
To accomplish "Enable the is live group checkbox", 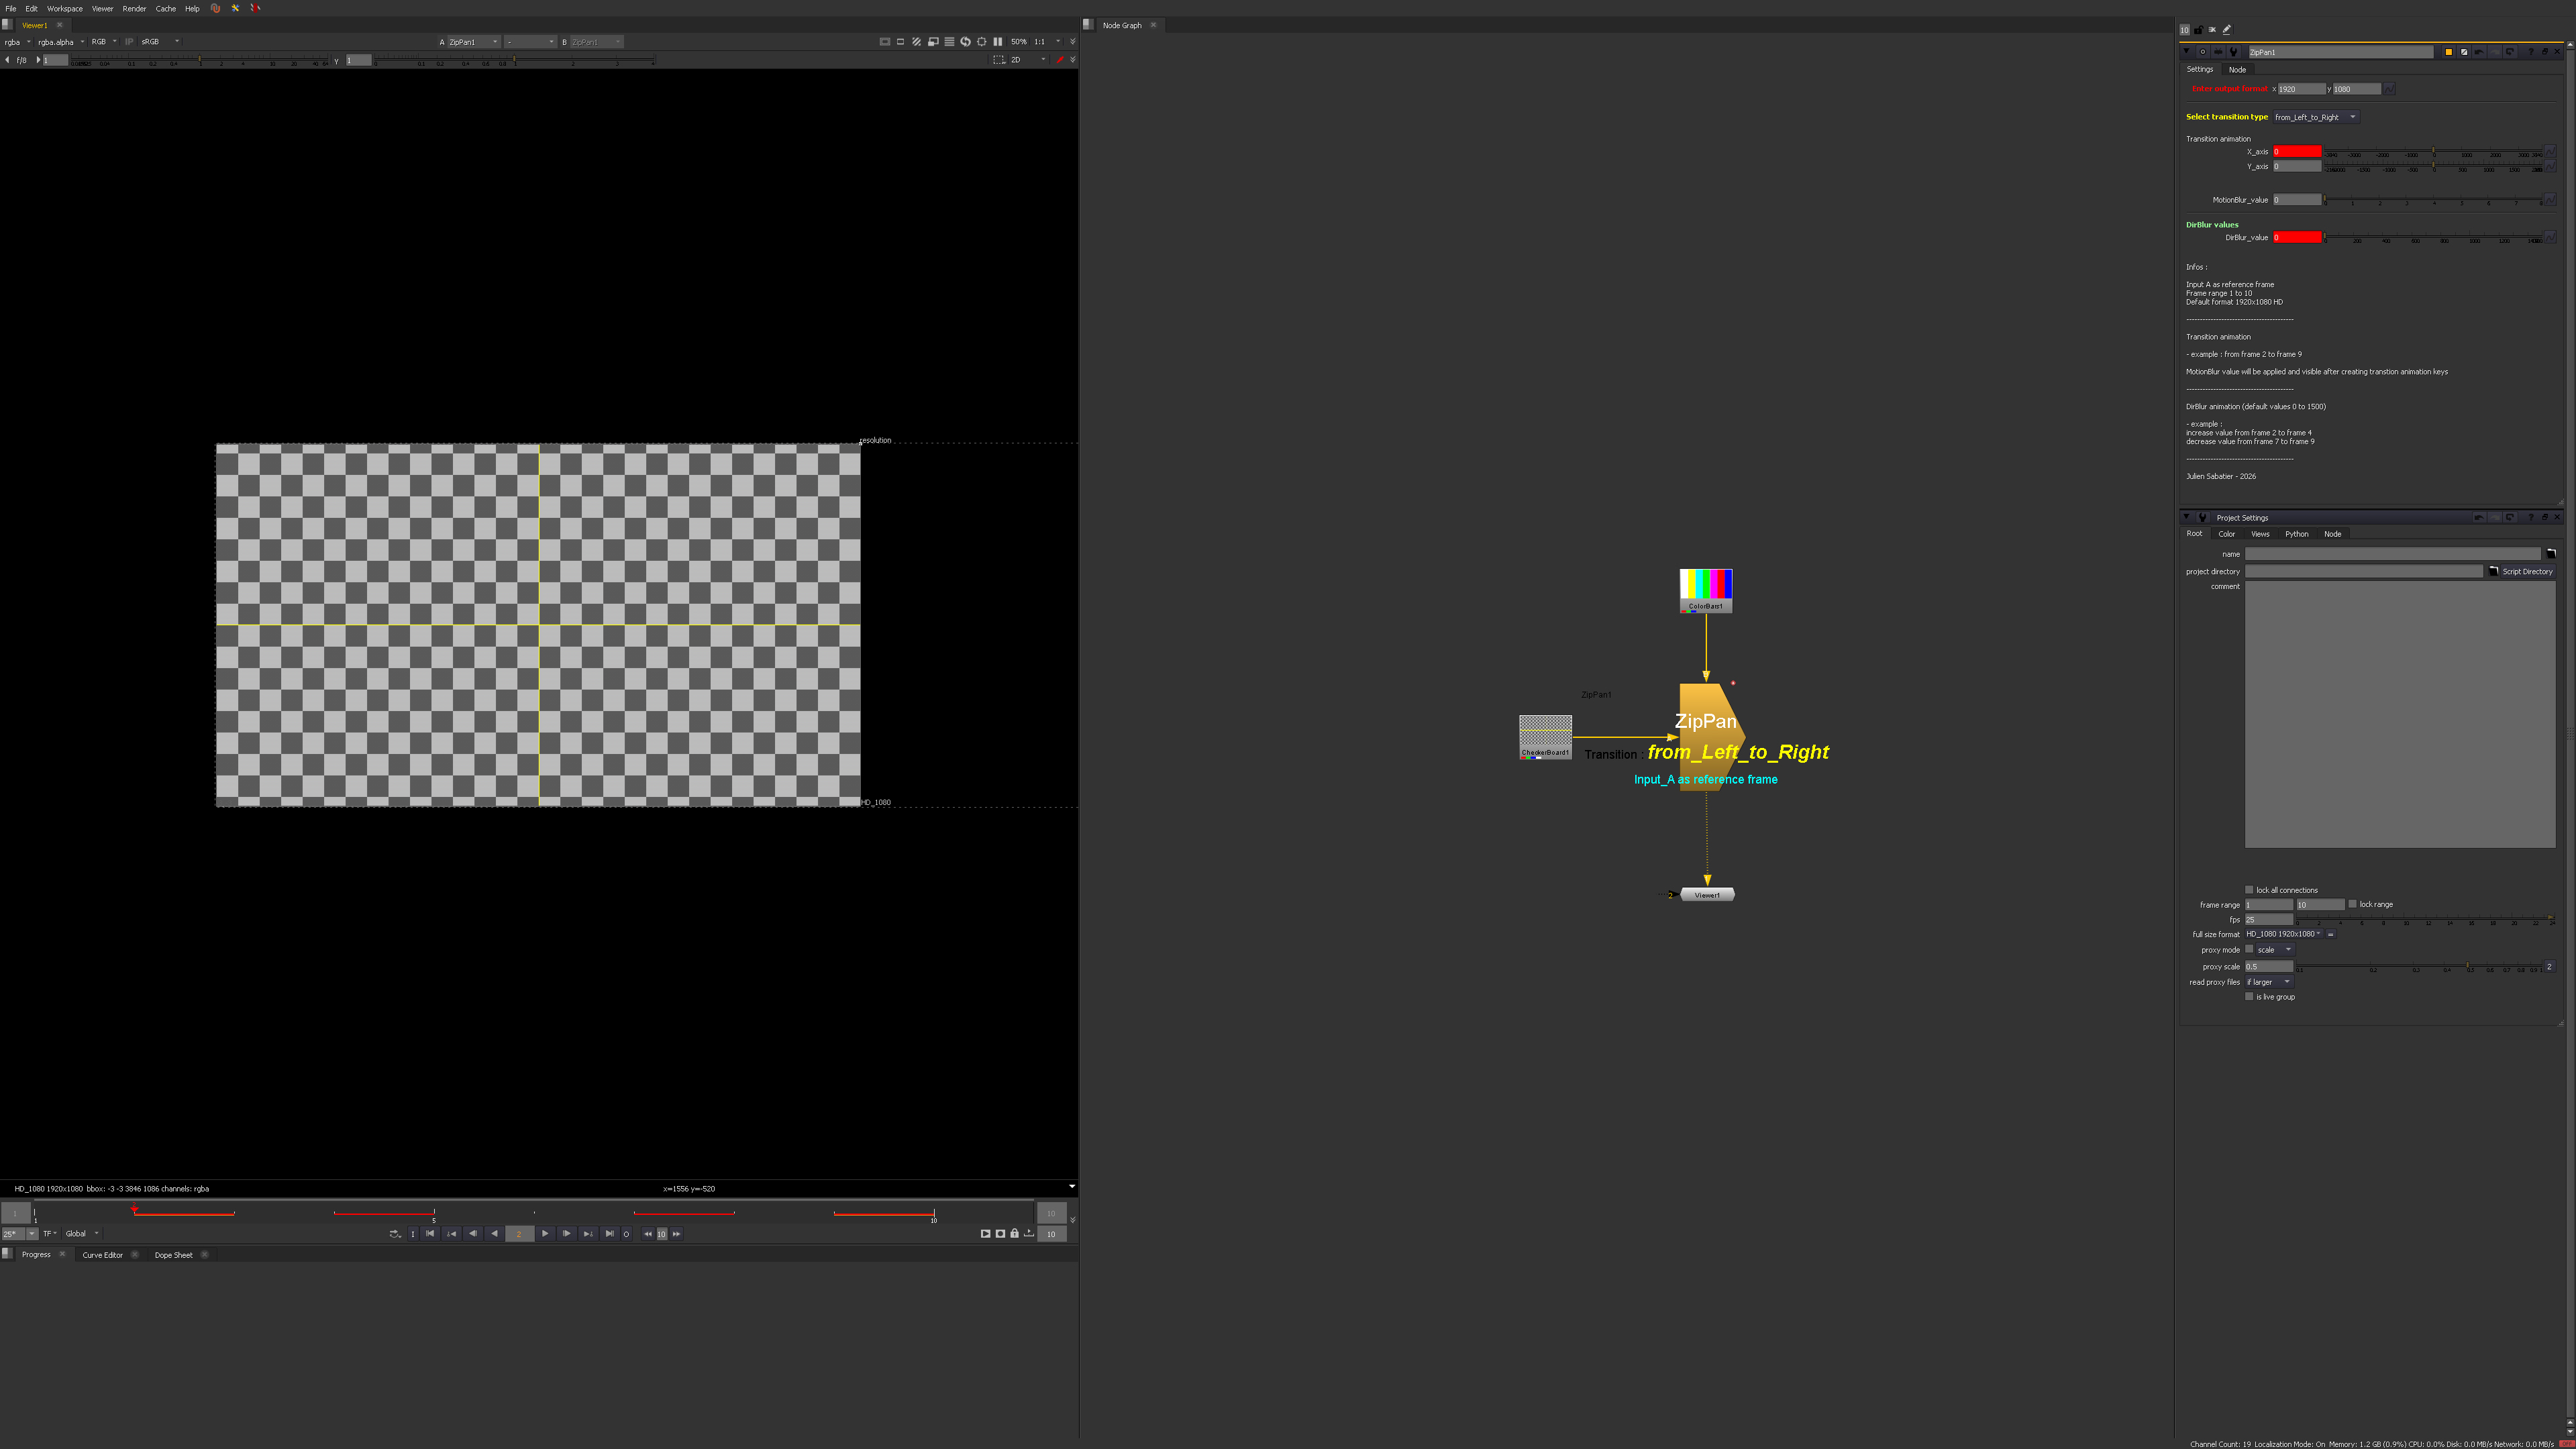I will coord(2249,997).
